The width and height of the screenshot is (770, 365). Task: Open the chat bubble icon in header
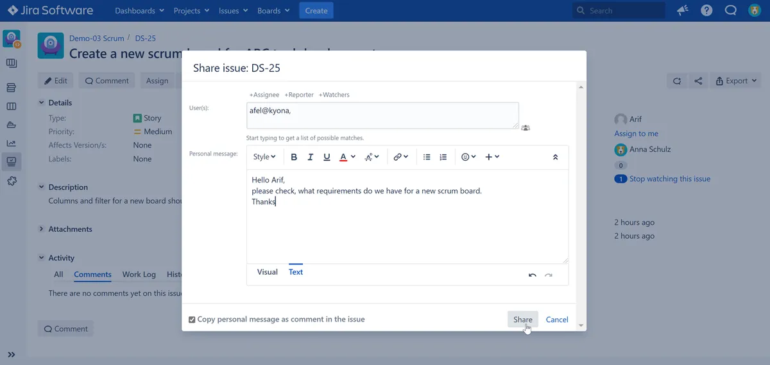pyautogui.click(x=730, y=11)
